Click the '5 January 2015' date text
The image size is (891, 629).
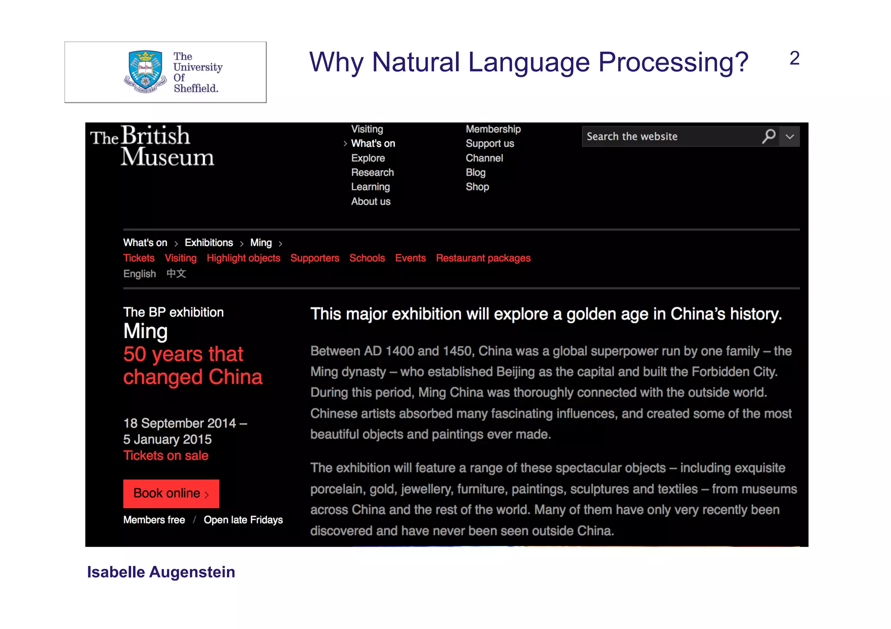tap(167, 439)
